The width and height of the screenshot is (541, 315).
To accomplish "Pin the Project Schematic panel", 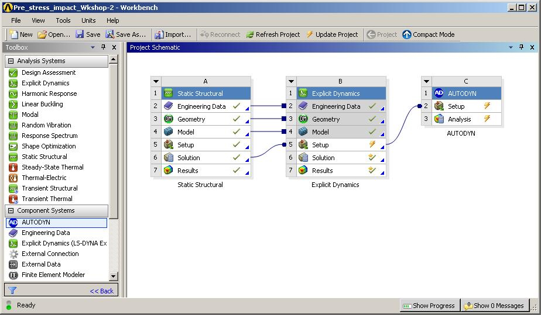I will pos(521,47).
